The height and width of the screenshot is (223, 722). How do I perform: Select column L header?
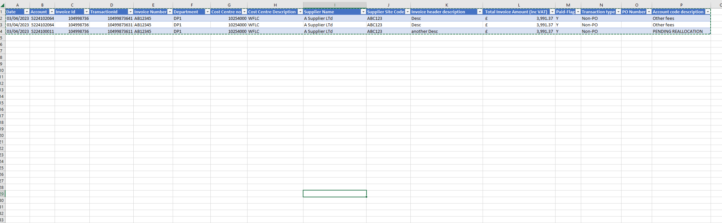pyautogui.click(x=519, y=5)
